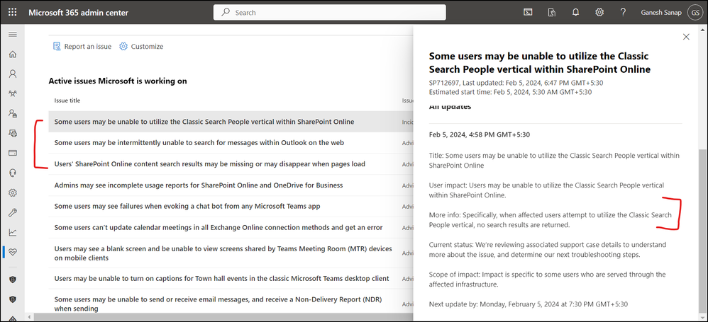
Task: Select the Health heart icon in sidebar
Action: click(x=12, y=251)
